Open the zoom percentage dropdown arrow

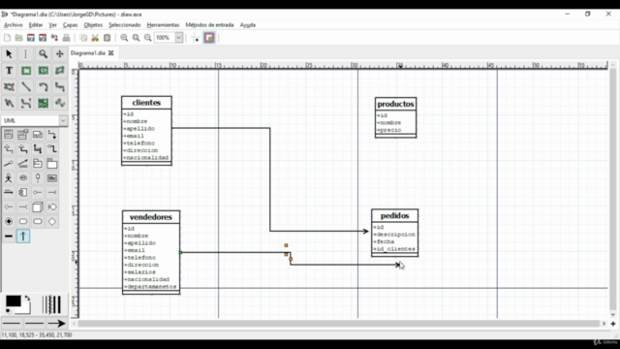[178, 38]
